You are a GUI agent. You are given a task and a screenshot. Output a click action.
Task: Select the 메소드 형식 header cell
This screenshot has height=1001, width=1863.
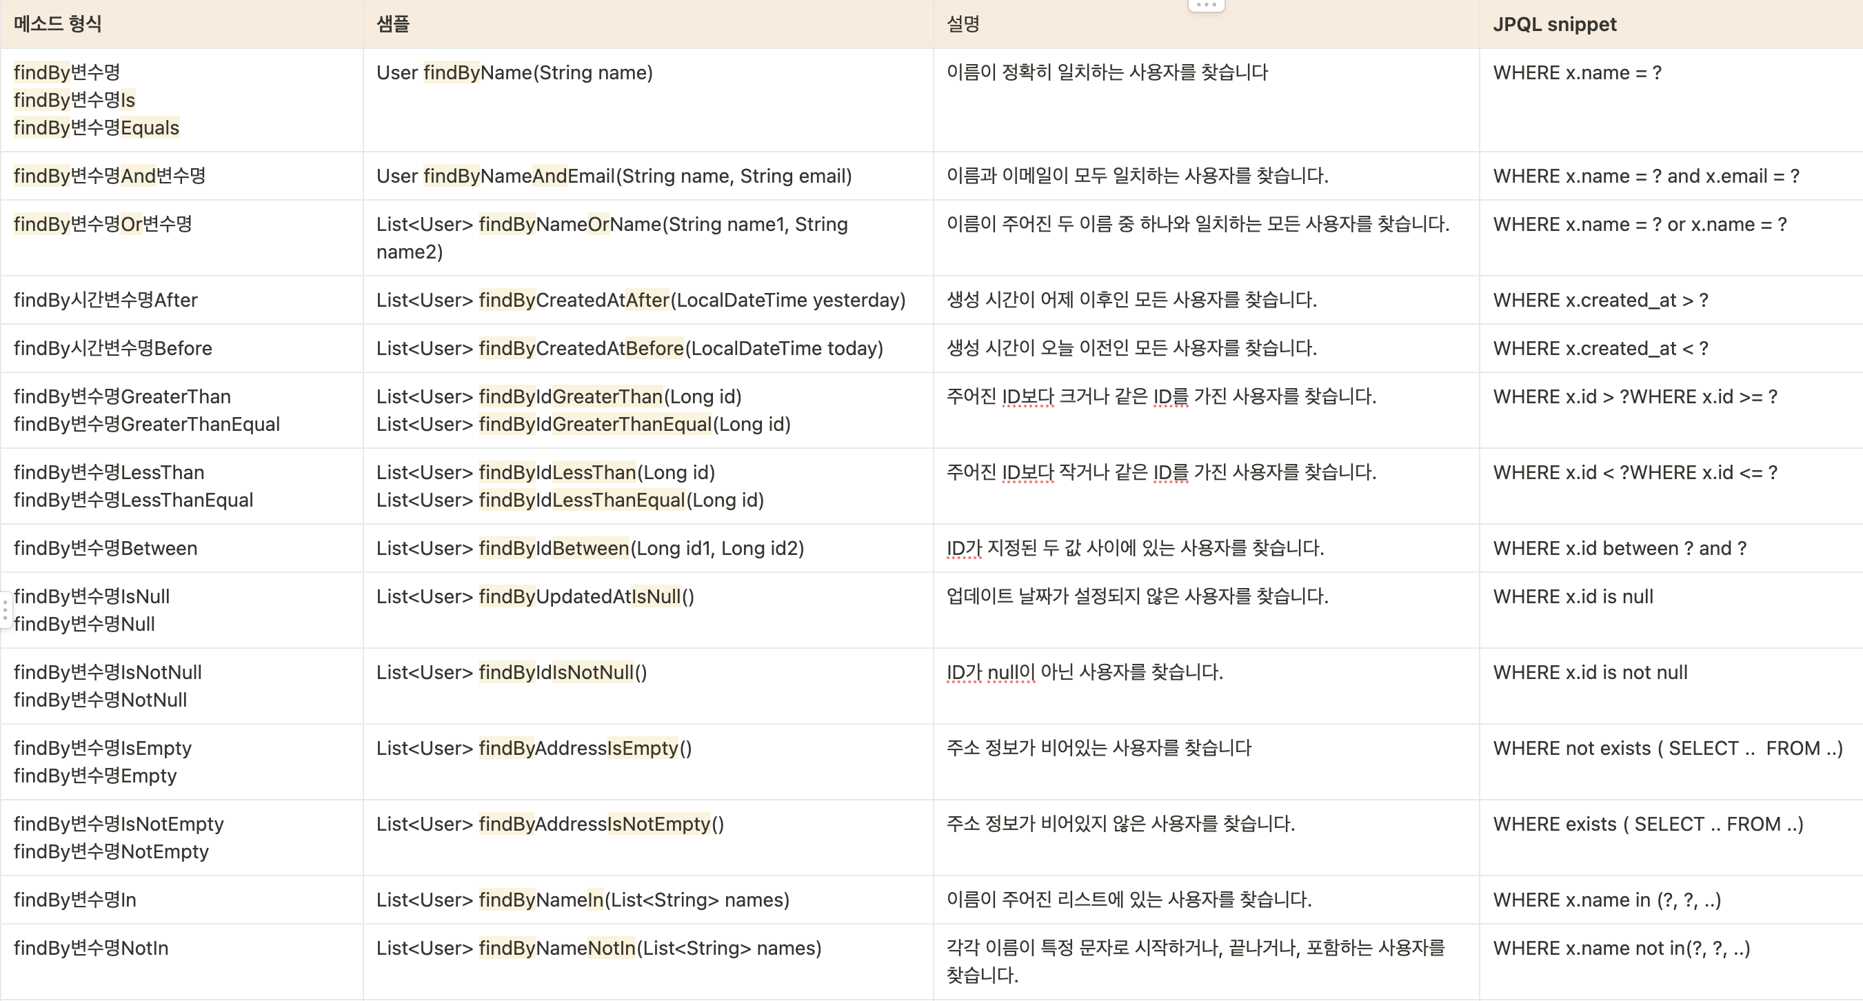(x=58, y=24)
